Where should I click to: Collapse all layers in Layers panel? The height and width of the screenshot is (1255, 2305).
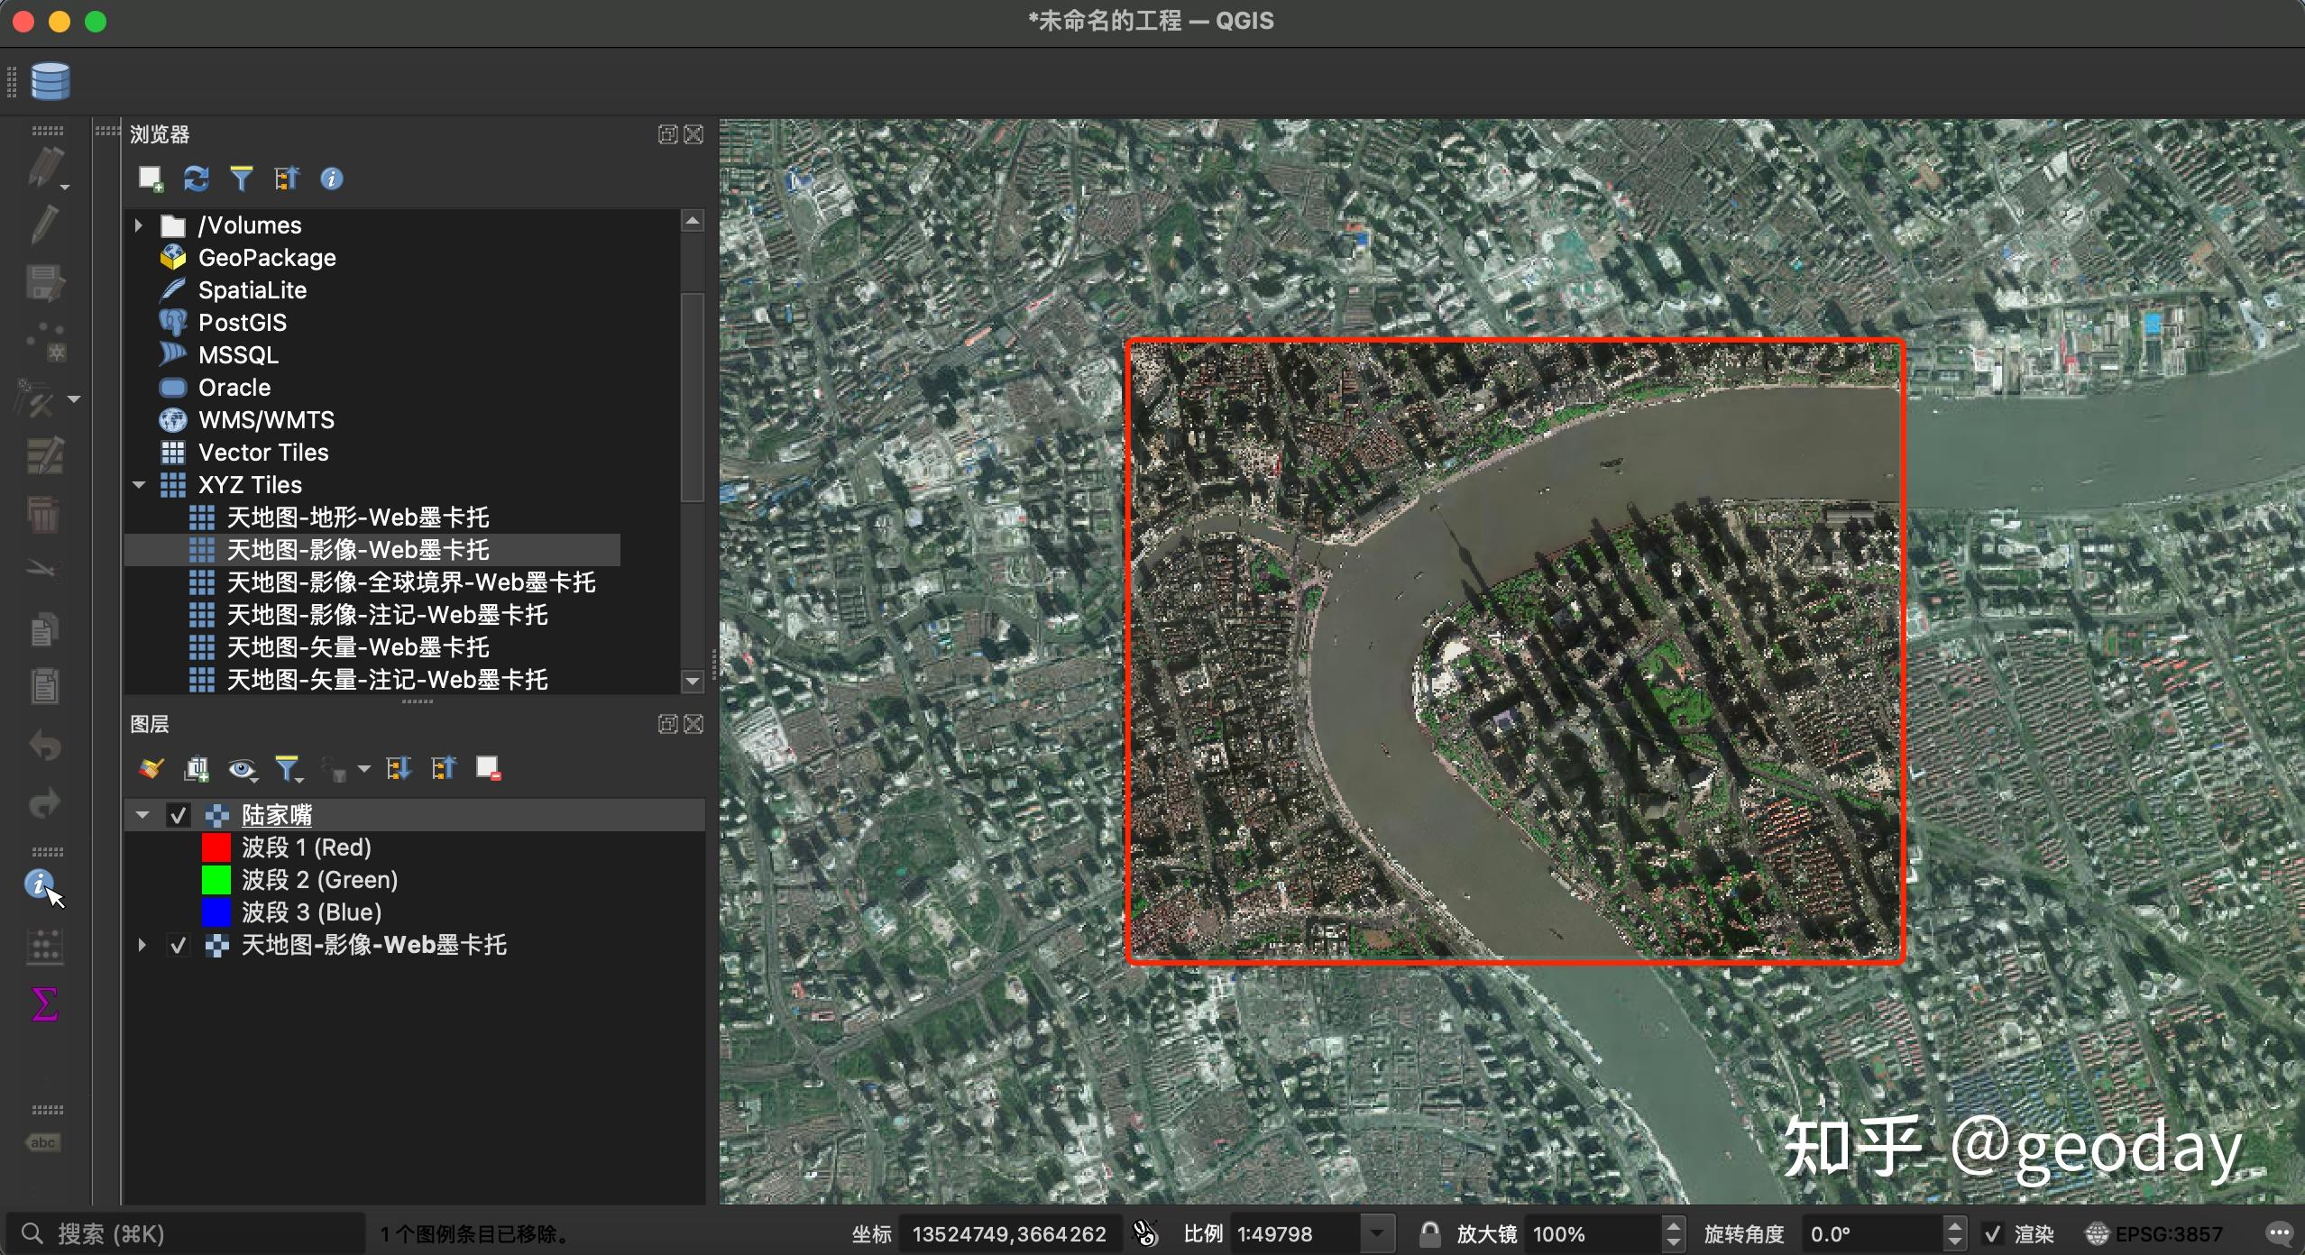coord(444,768)
